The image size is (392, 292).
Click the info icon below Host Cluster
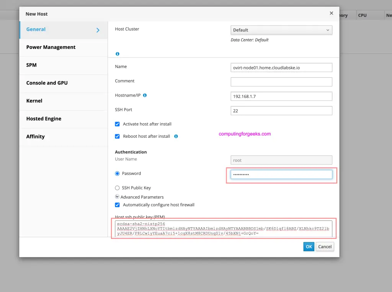click(117, 54)
